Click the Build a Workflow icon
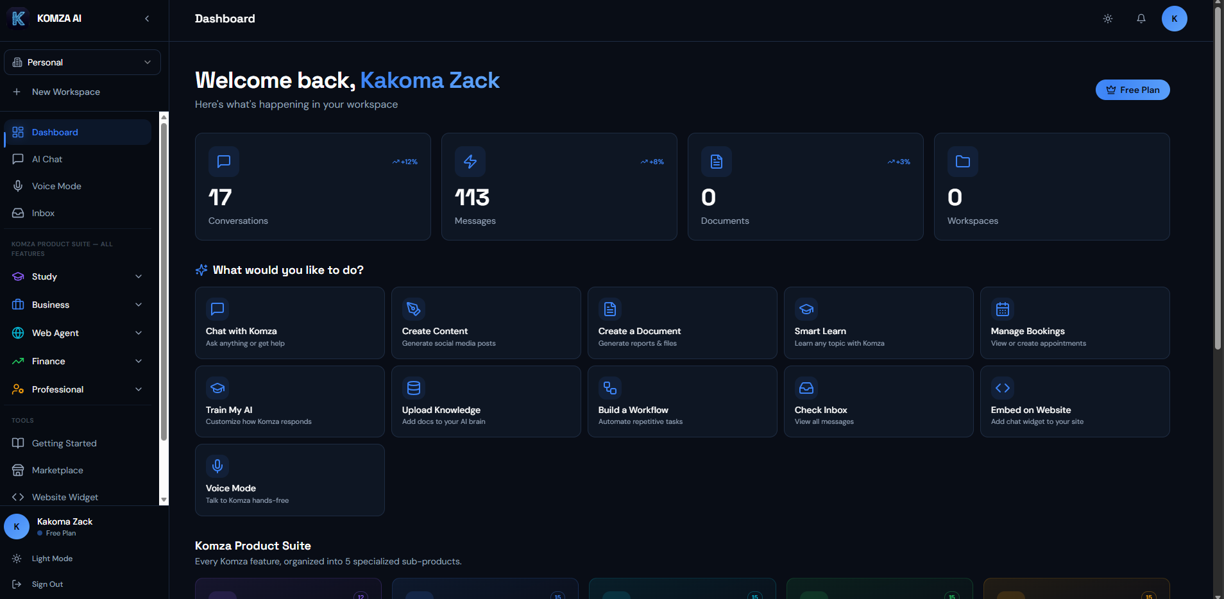The image size is (1224, 599). pyautogui.click(x=610, y=388)
